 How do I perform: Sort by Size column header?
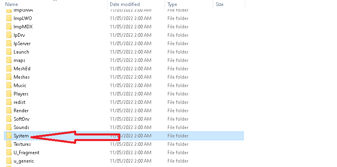pyautogui.click(x=220, y=4)
